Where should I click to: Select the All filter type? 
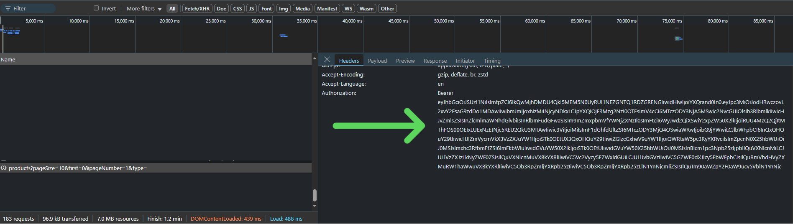[172, 8]
